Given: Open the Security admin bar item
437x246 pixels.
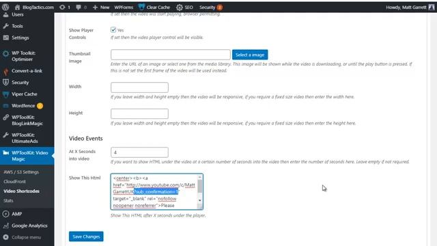Looking at the screenshot, I should [211, 8].
